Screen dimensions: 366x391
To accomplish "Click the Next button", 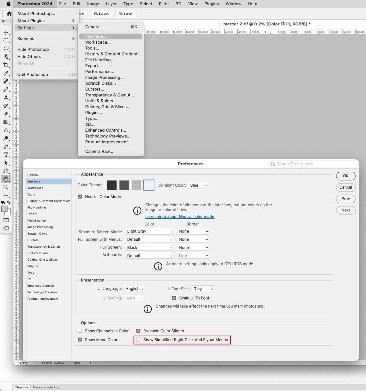I will [x=346, y=210].
